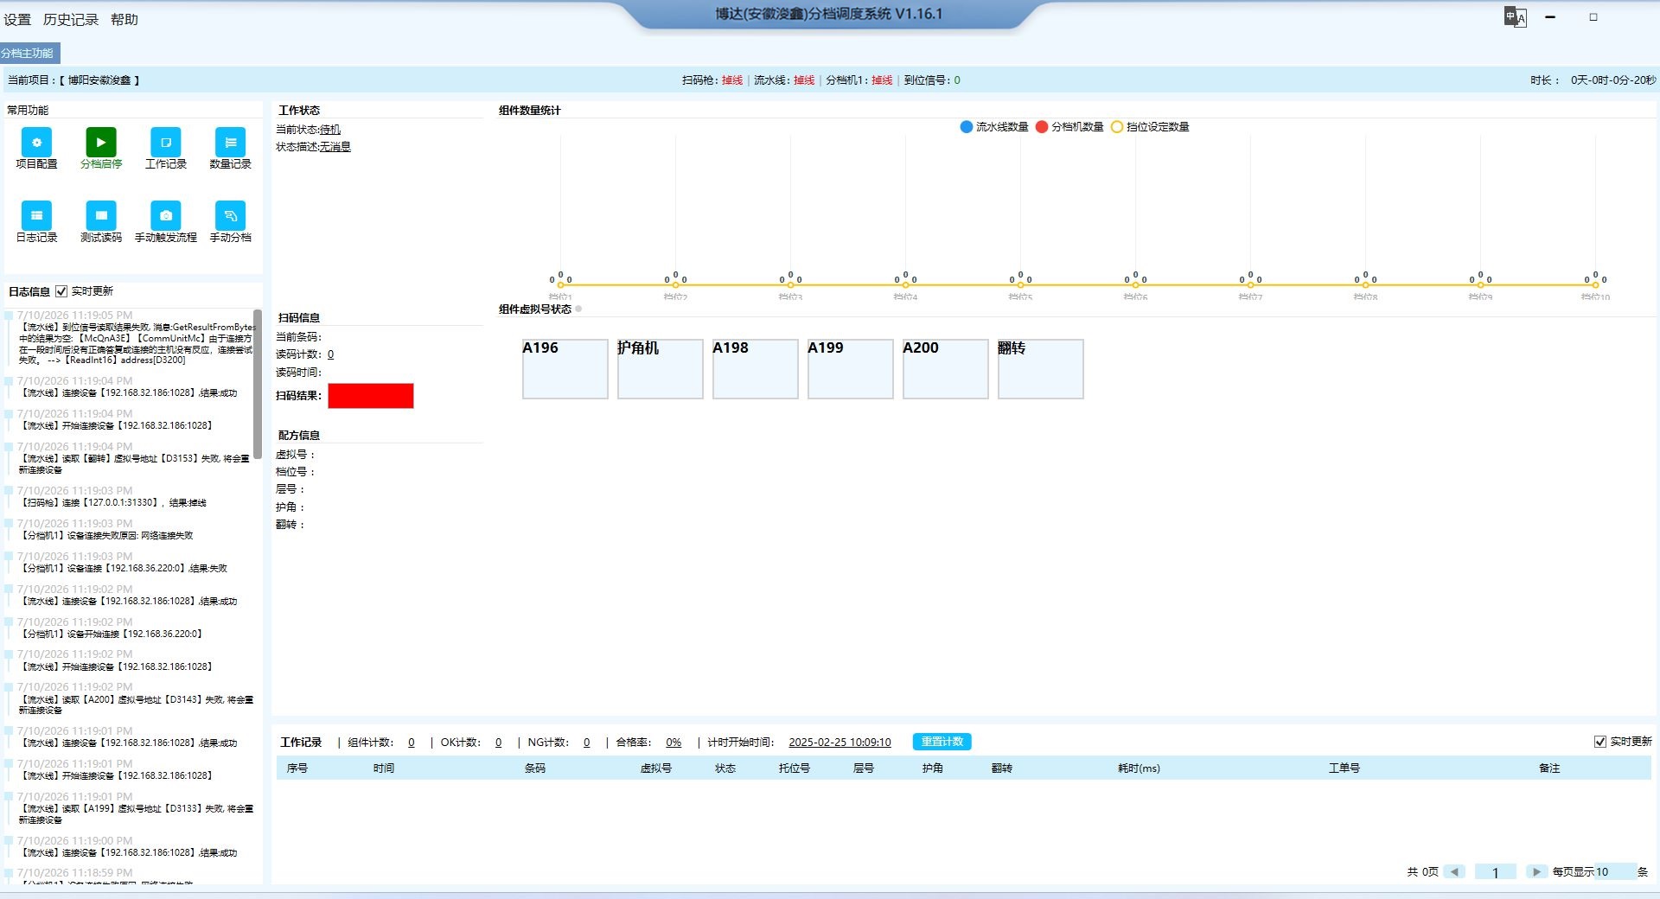
Task: Toggle 实时更新 checkbox in work record panel
Action: pos(1600,742)
